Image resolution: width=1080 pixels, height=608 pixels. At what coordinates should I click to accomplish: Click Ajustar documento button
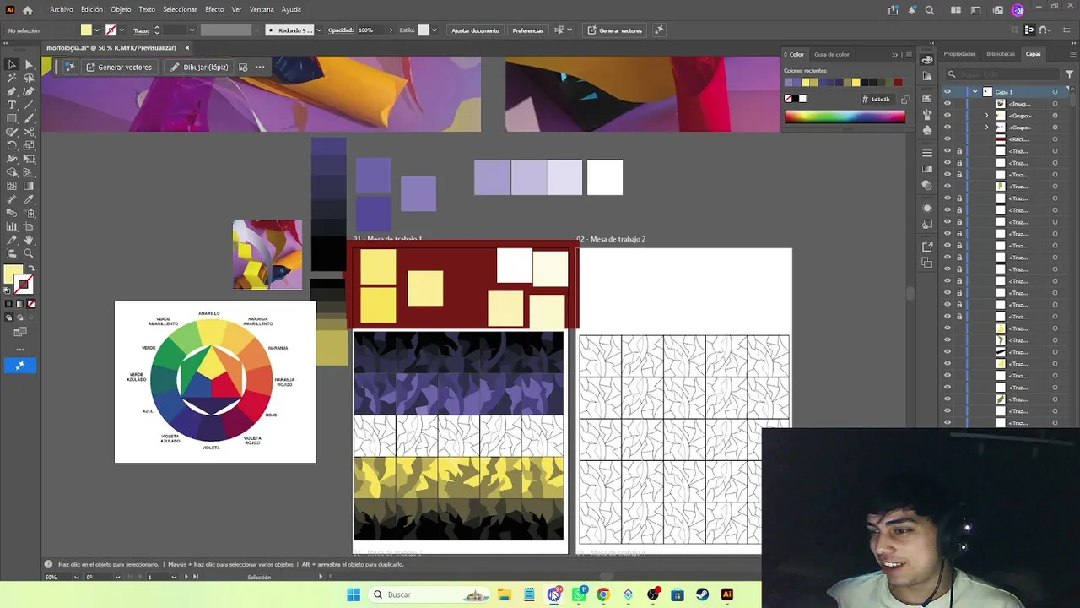coord(475,30)
